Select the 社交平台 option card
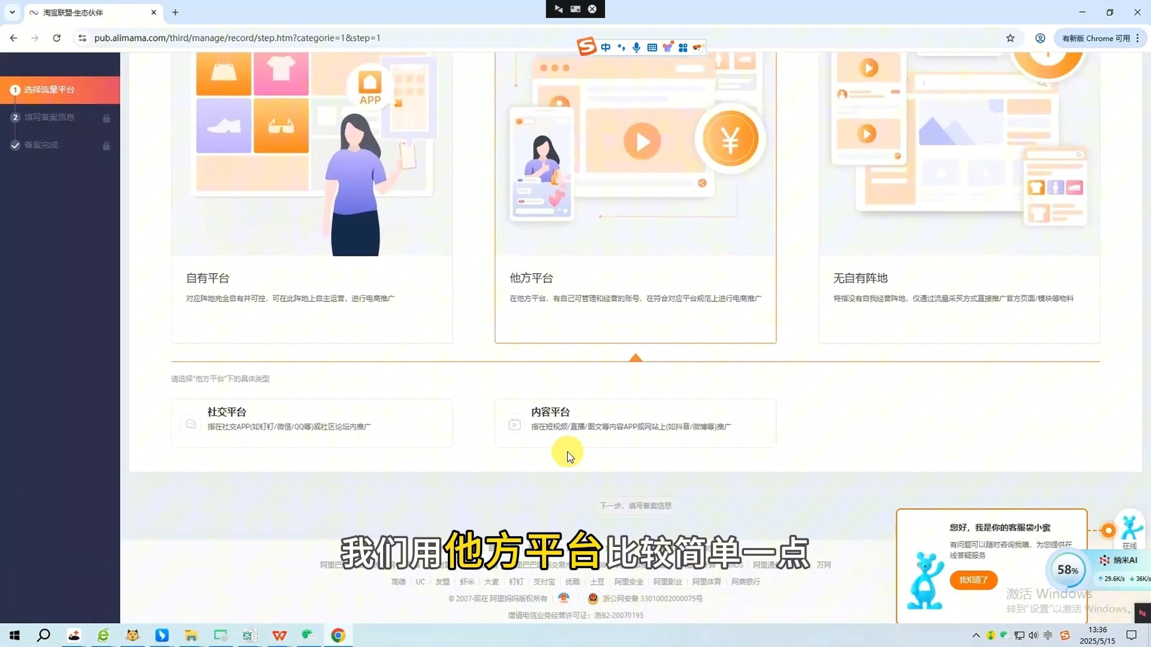The height and width of the screenshot is (647, 1151). [x=311, y=423]
